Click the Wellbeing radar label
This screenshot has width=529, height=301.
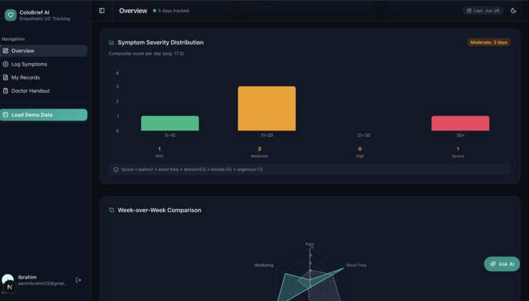pos(264,266)
